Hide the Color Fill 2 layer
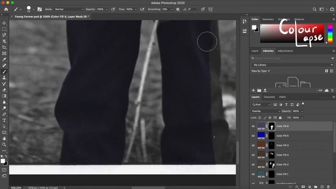Image resolution: width=336 pixels, height=189 pixels. pyautogui.click(x=253, y=164)
